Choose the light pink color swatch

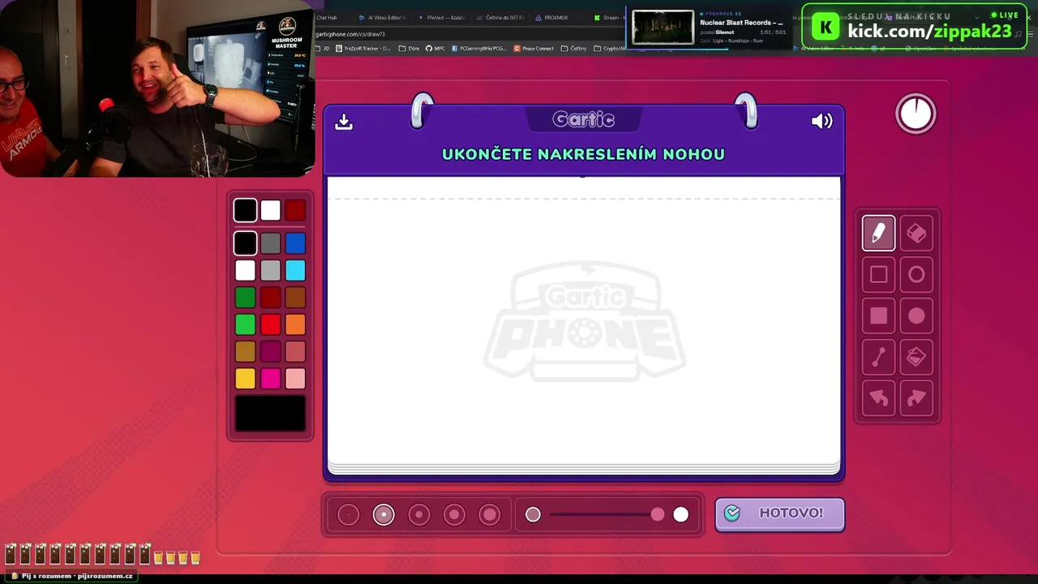coord(295,378)
